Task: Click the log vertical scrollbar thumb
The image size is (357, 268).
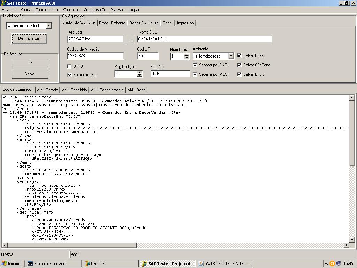Action: (x=352, y=133)
